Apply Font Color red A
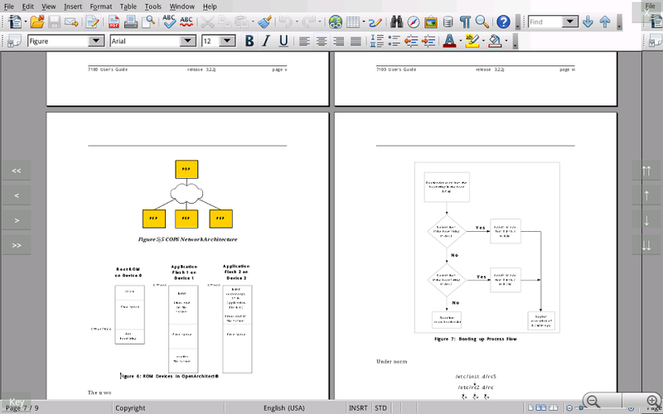This screenshot has width=663, height=414. [x=449, y=41]
